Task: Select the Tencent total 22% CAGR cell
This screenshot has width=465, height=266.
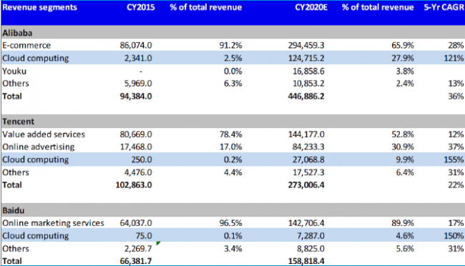Action: [x=456, y=185]
